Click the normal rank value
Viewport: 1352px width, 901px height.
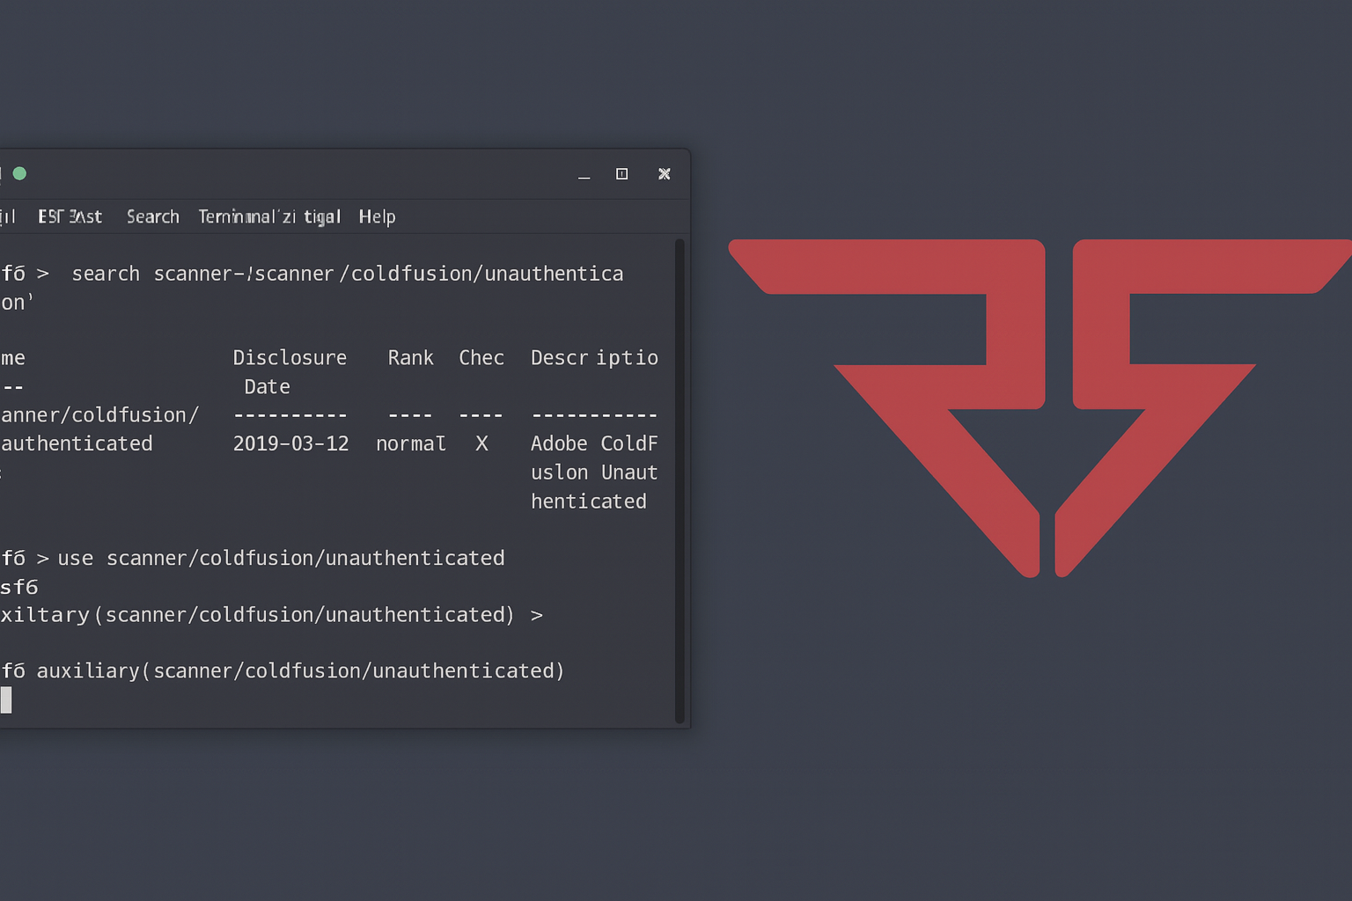[x=410, y=443]
